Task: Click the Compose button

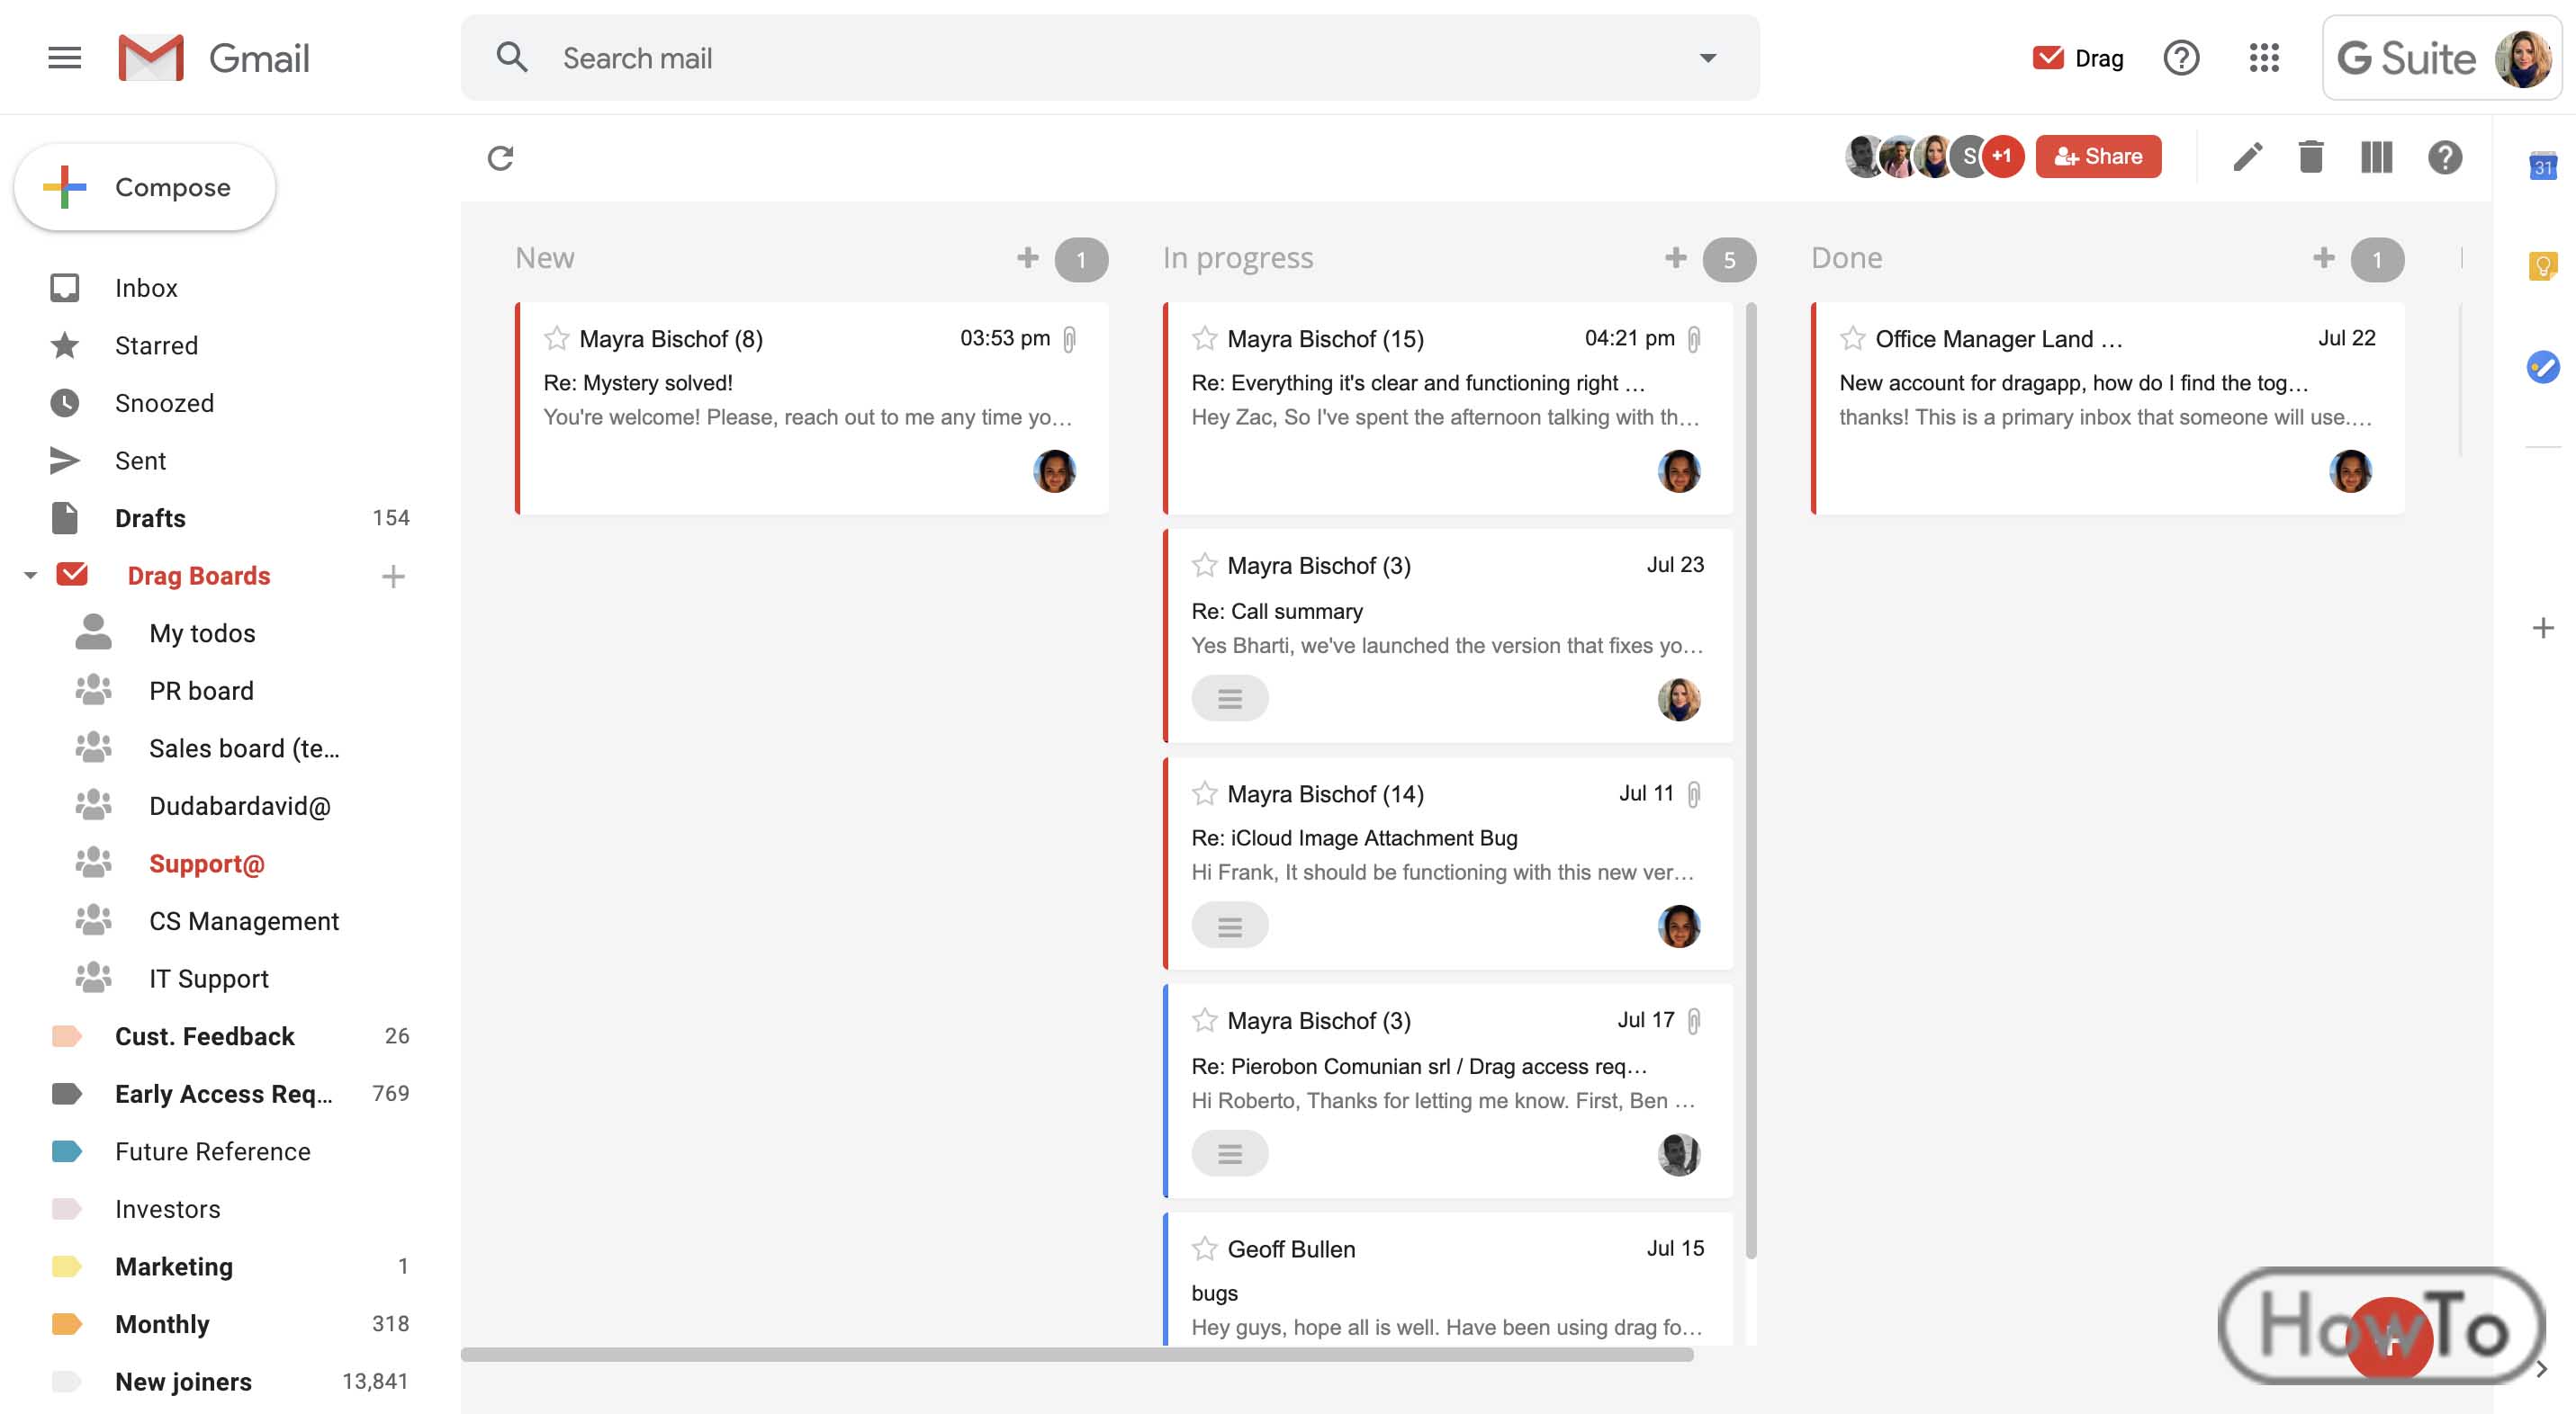Action: [x=144, y=187]
